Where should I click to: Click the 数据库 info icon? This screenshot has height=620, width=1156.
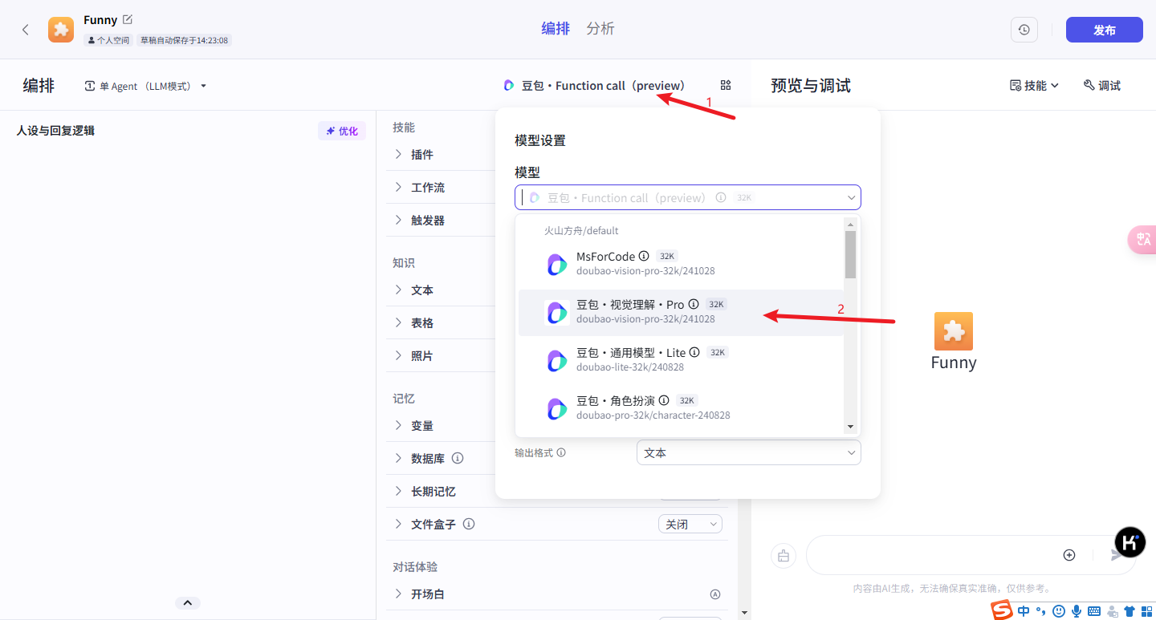pos(458,458)
